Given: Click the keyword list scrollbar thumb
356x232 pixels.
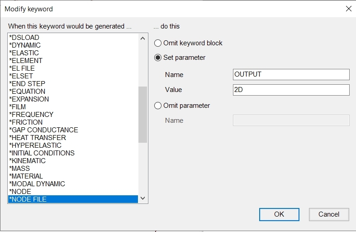Looking at the screenshot, I should point(142,114).
